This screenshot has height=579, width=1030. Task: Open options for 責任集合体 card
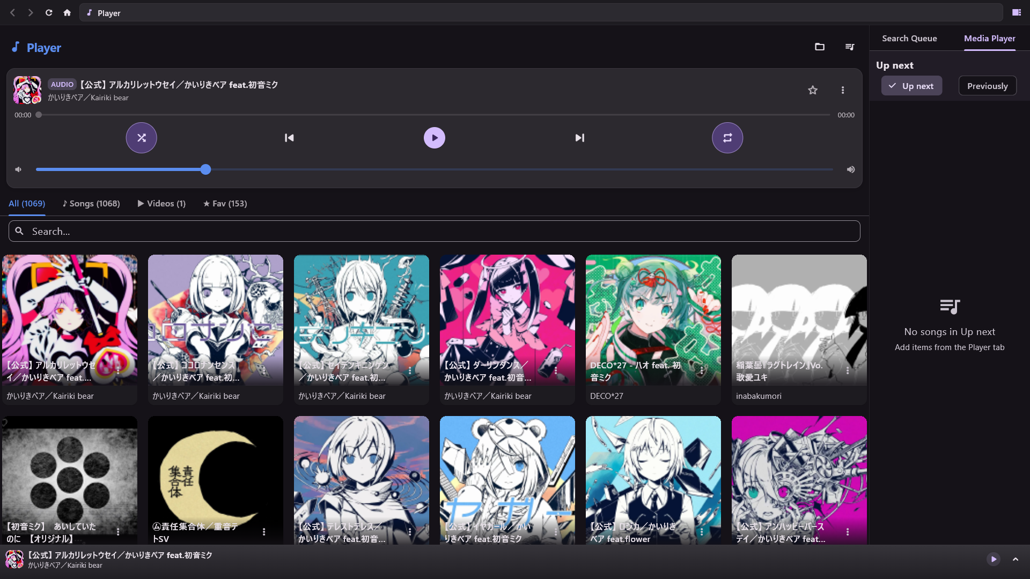point(264,532)
